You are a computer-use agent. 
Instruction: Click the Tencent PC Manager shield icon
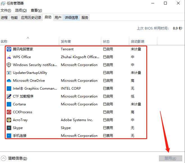click(x=9, y=49)
